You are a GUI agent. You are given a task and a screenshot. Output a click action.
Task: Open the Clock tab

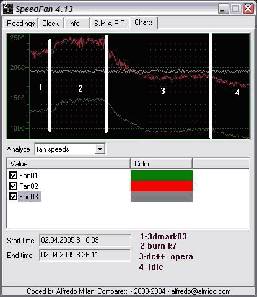[51, 24]
